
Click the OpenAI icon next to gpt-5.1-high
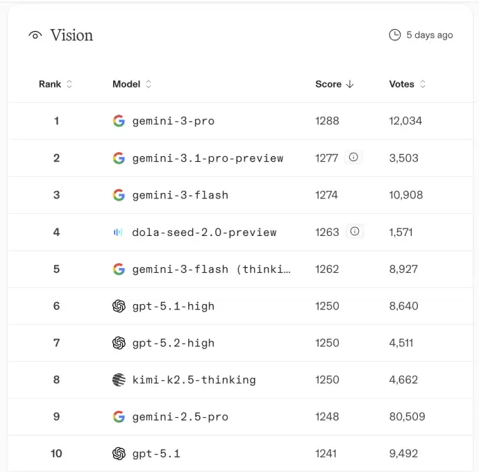tap(119, 306)
